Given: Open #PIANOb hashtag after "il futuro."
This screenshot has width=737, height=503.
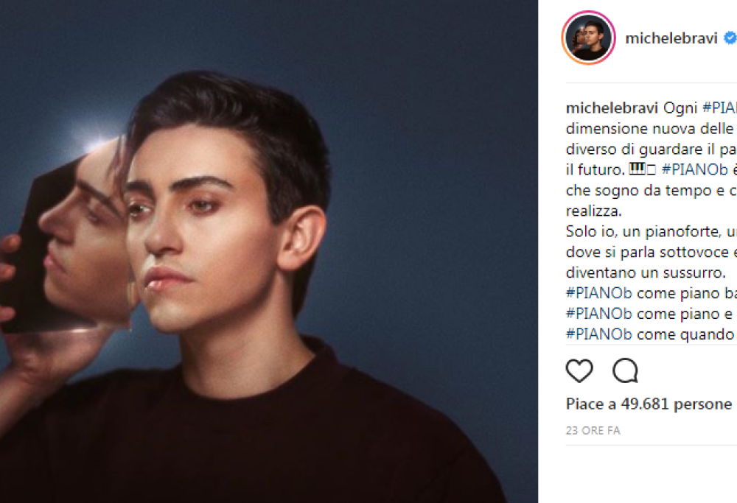Looking at the screenshot, I should 695,169.
